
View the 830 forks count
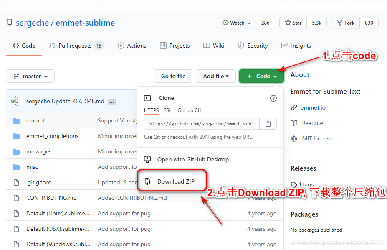click(x=369, y=23)
